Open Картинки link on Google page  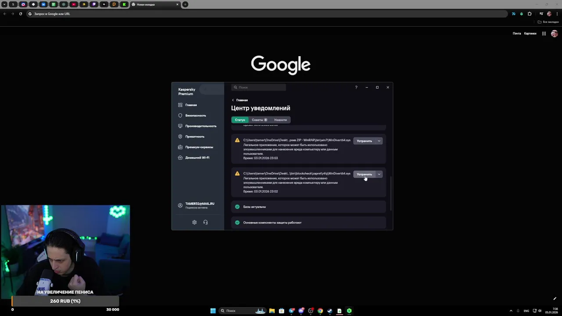(530, 33)
